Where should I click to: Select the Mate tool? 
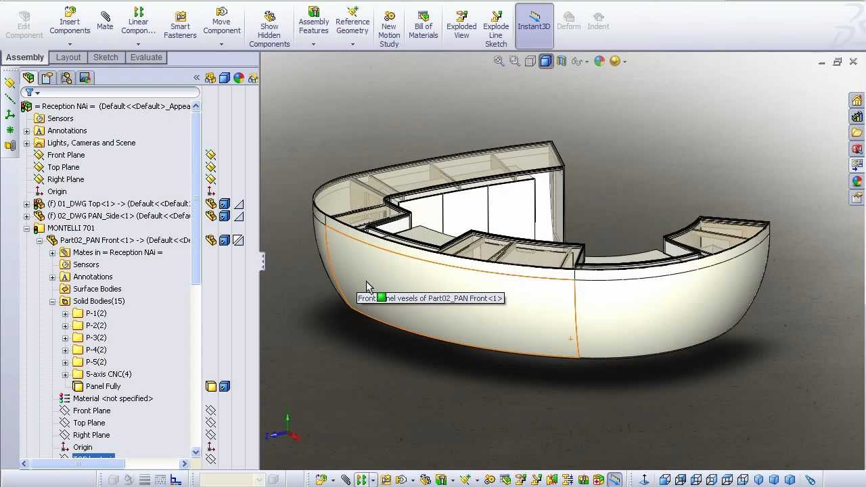[x=105, y=21]
